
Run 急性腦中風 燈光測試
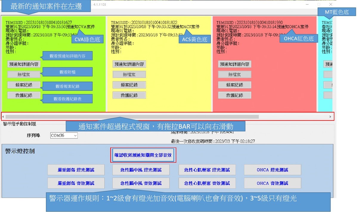(141, 170)
